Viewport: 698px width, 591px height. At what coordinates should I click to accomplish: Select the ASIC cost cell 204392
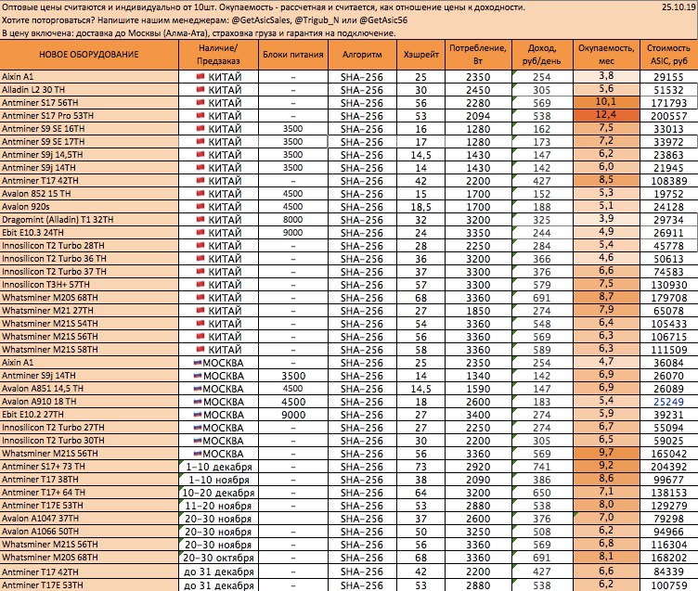pos(668,467)
